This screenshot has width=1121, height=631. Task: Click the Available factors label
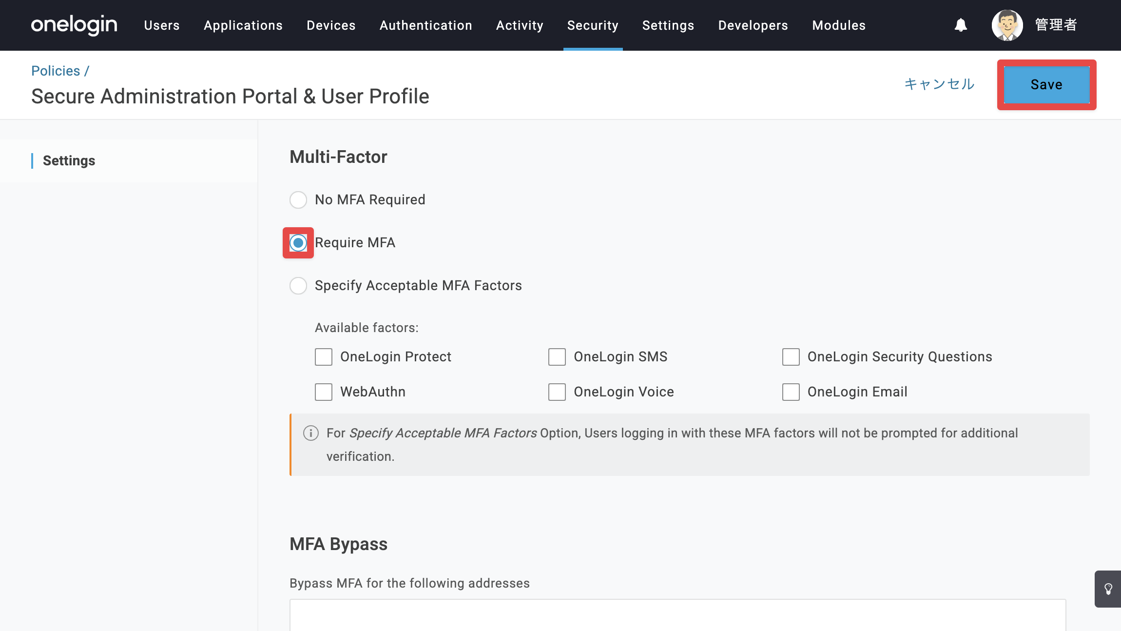(x=367, y=328)
